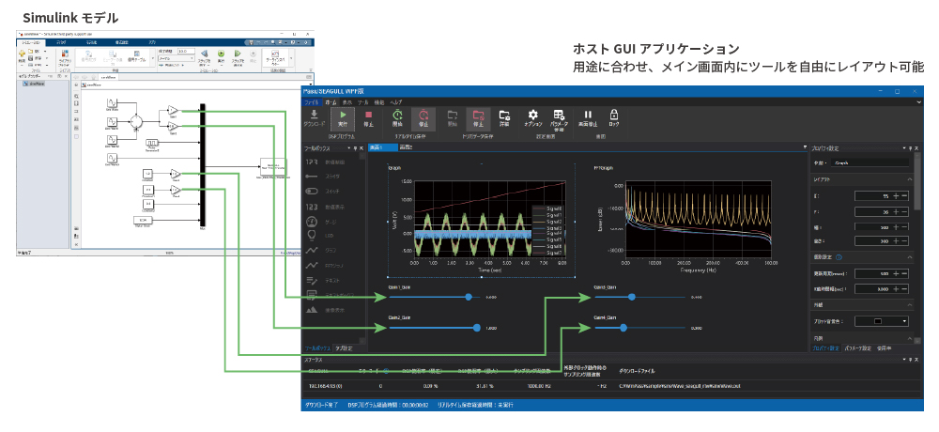Collapse the 動作設定 section chevron
This screenshot has width=939, height=432.
coord(910,257)
